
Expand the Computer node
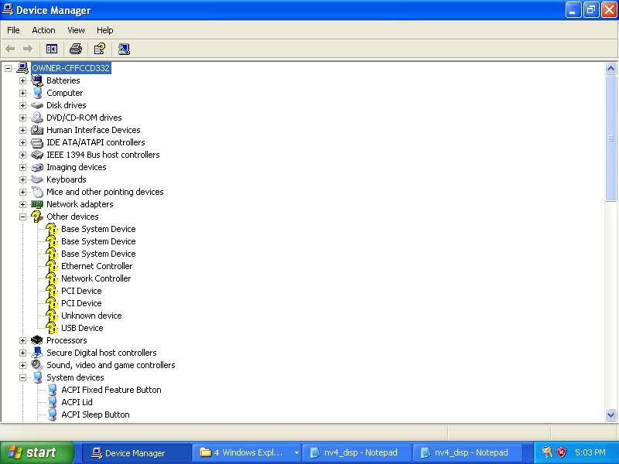(x=23, y=93)
